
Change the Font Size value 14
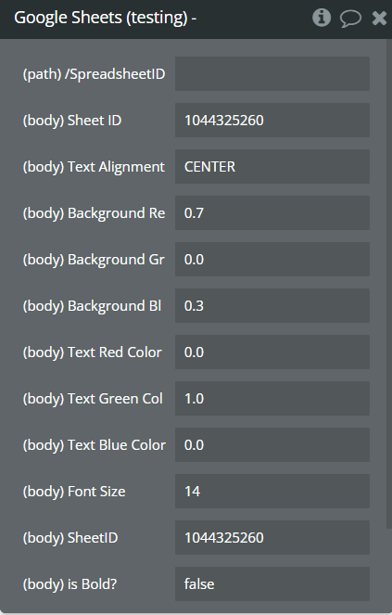272,491
